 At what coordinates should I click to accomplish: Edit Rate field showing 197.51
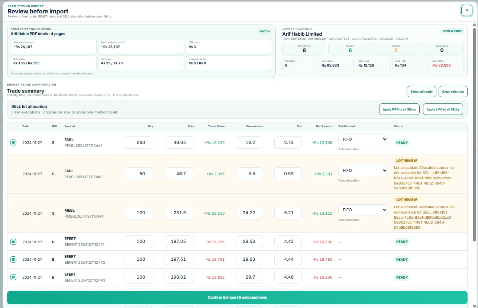pos(179,259)
